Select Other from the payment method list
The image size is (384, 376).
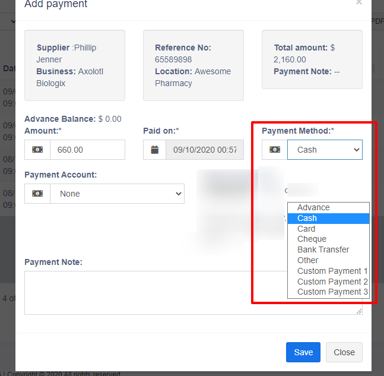[x=307, y=260]
